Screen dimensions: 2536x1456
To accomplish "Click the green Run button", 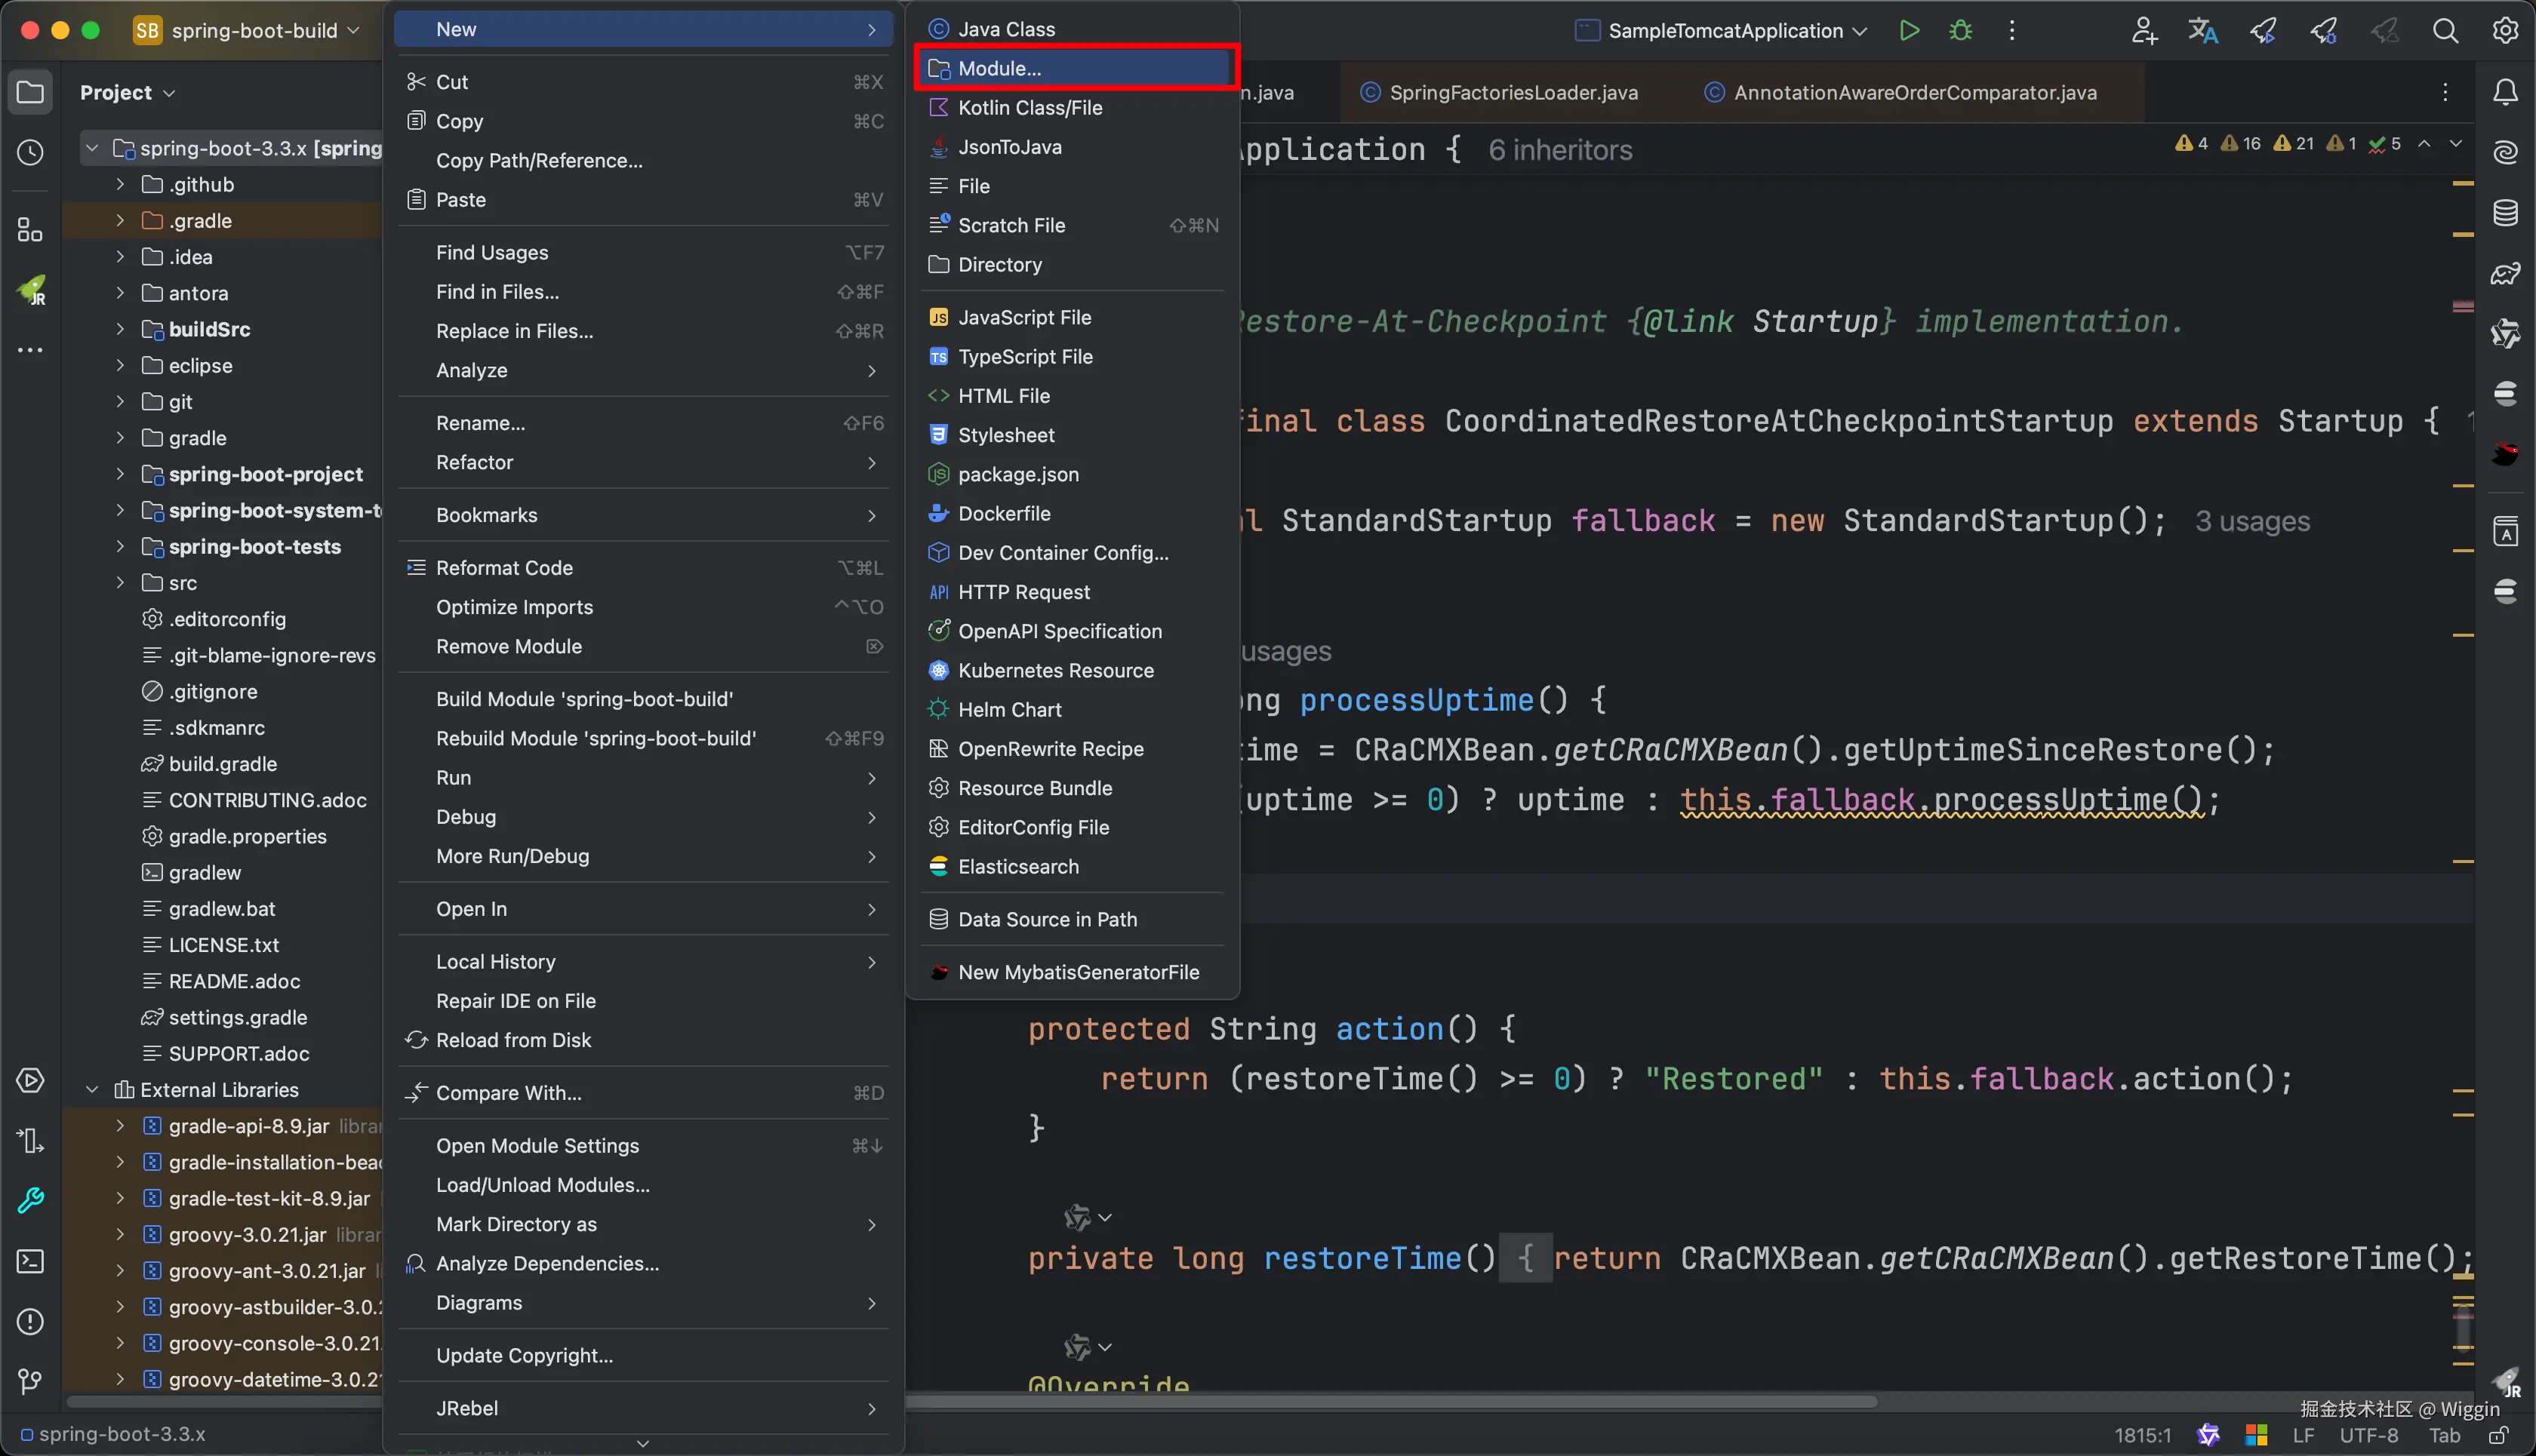I will 1909,30.
